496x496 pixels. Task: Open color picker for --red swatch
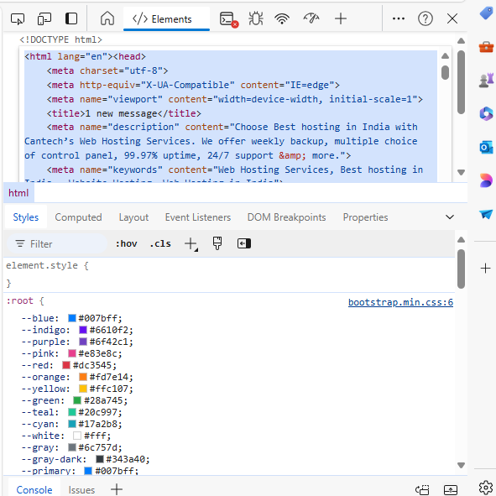click(66, 365)
